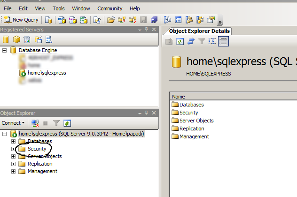Open the Properties Window toolbar icon
Viewport: 297px width, 197px height.
tap(211, 20)
